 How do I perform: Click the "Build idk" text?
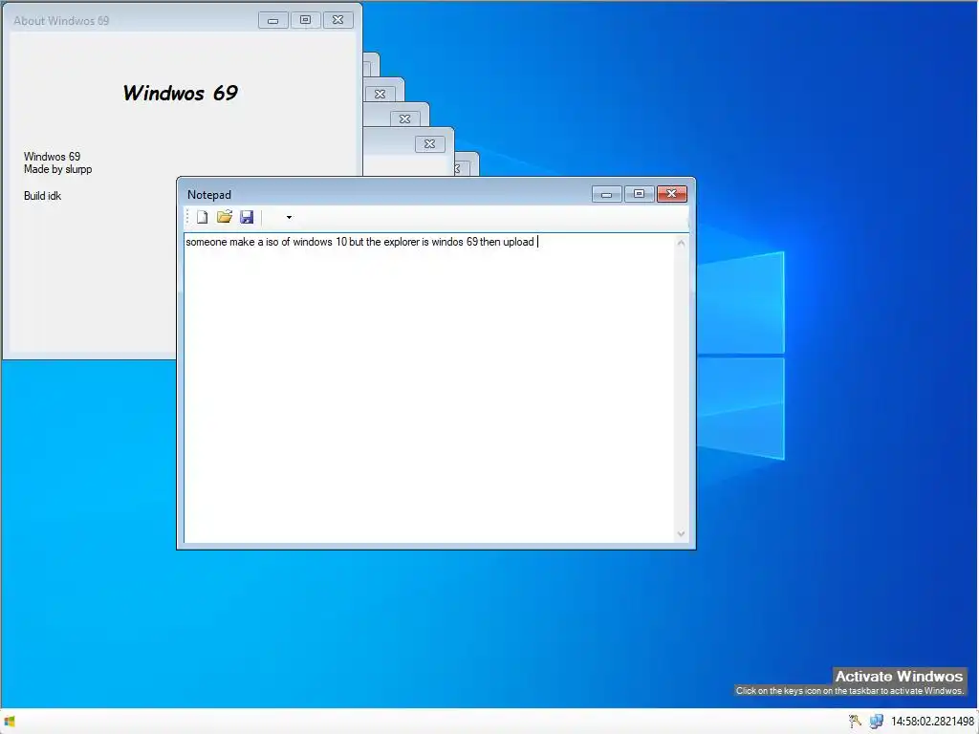[x=42, y=195]
